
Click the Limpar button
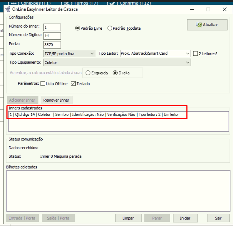tap(128, 218)
